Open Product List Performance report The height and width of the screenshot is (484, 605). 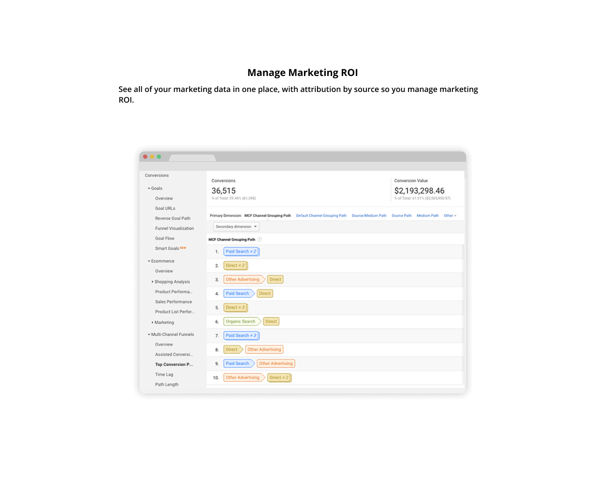[x=175, y=312]
